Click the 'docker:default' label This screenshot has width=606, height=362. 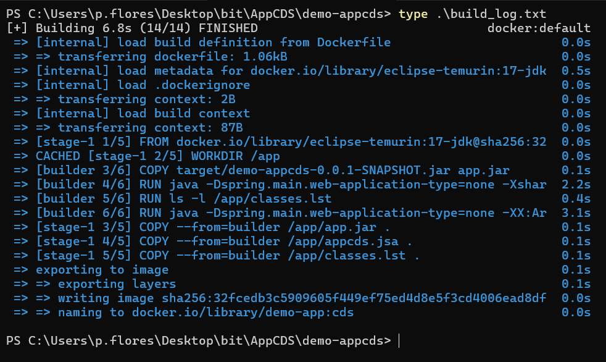point(538,28)
